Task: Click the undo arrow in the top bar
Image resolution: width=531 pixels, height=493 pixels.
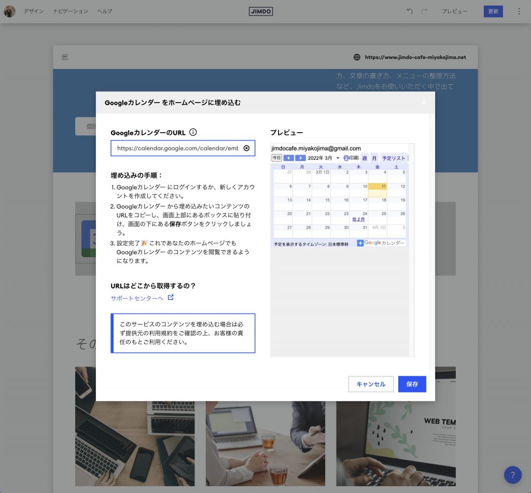Action: (410, 11)
